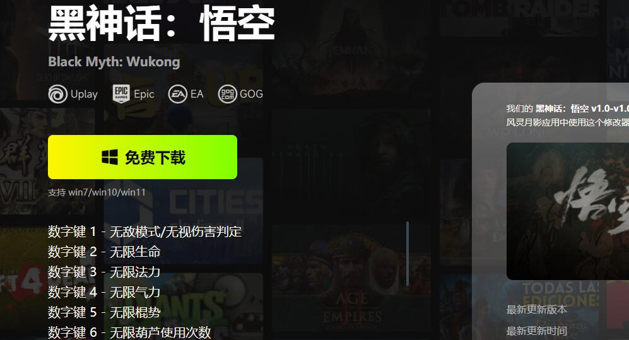Click the EA circular logo icon

point(178,94)
